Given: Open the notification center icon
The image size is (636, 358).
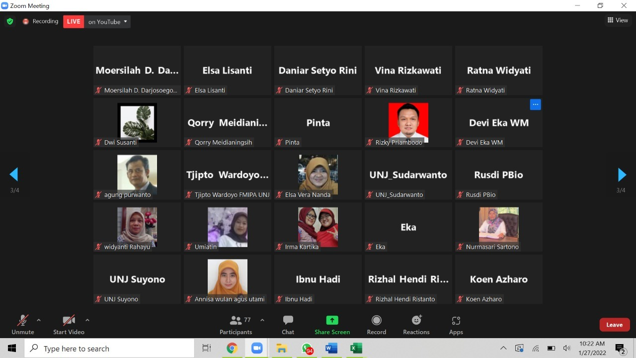Looking at the screenshot, I should (620, 349).
